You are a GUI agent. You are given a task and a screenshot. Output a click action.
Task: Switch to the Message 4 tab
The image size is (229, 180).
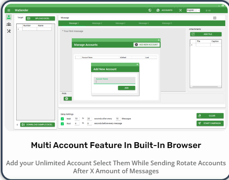[143, 23]
